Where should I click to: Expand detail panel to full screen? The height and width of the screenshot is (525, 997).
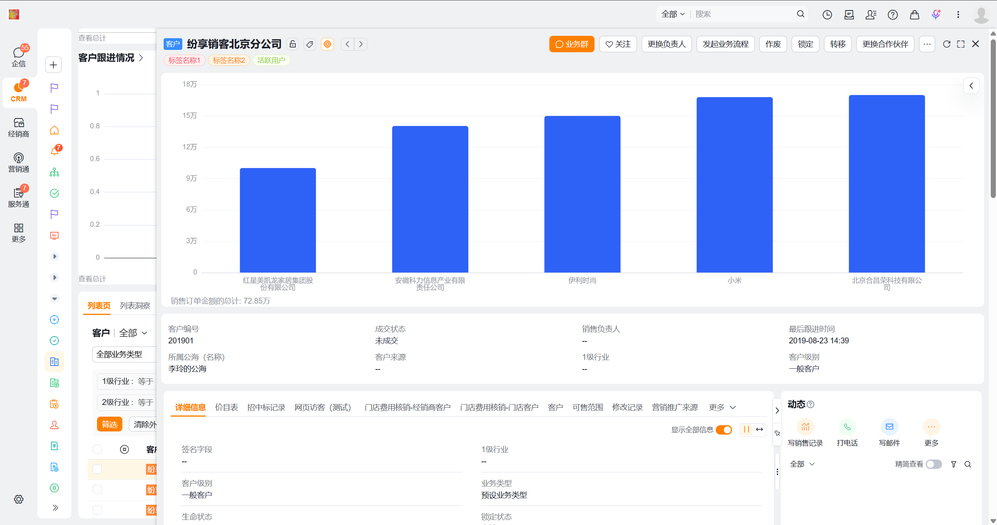[x=961, y=44]
